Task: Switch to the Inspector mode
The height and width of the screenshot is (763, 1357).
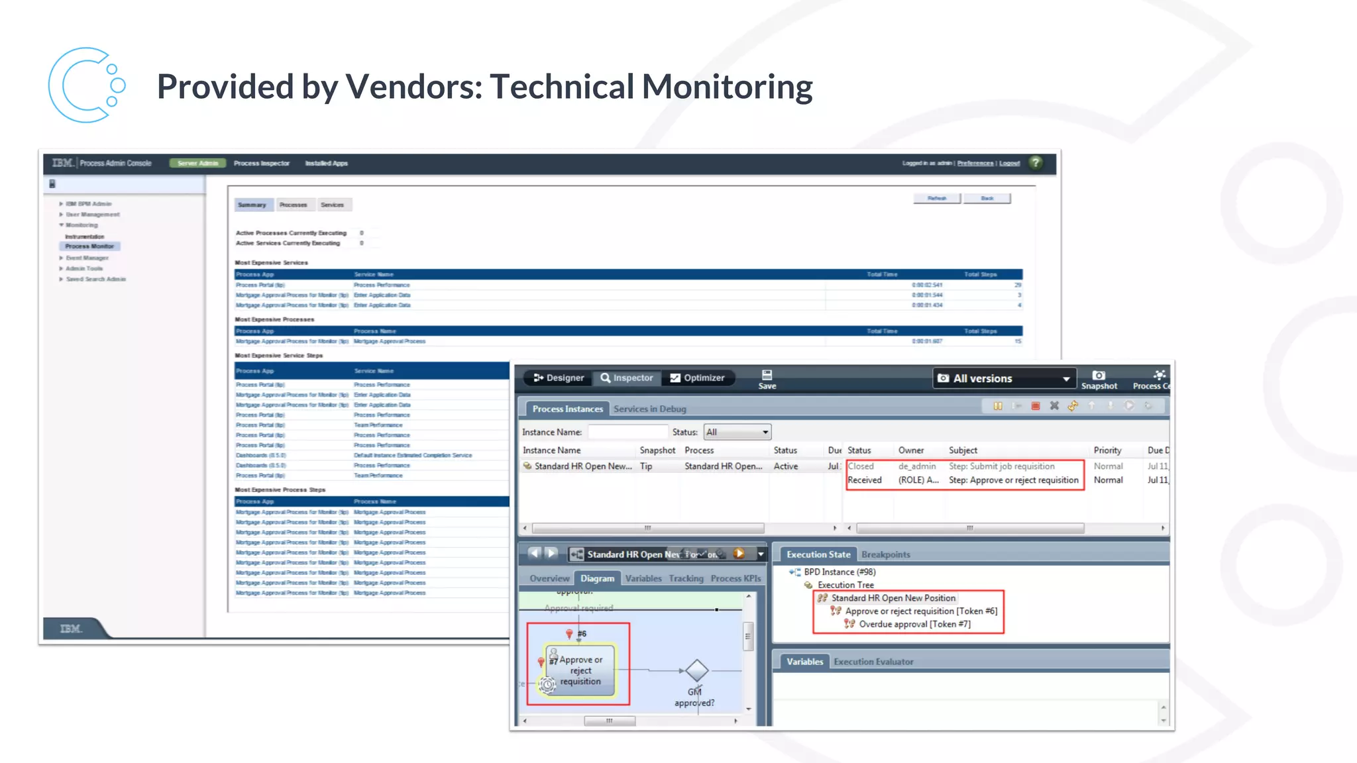Action: coord(627,378)
